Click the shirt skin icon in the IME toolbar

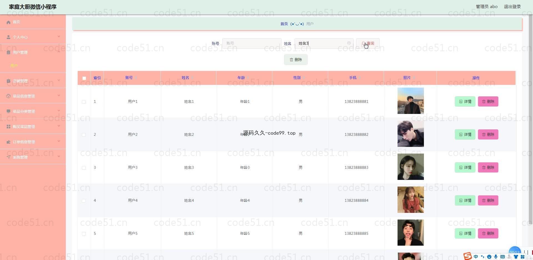click(x=516, y=257)
